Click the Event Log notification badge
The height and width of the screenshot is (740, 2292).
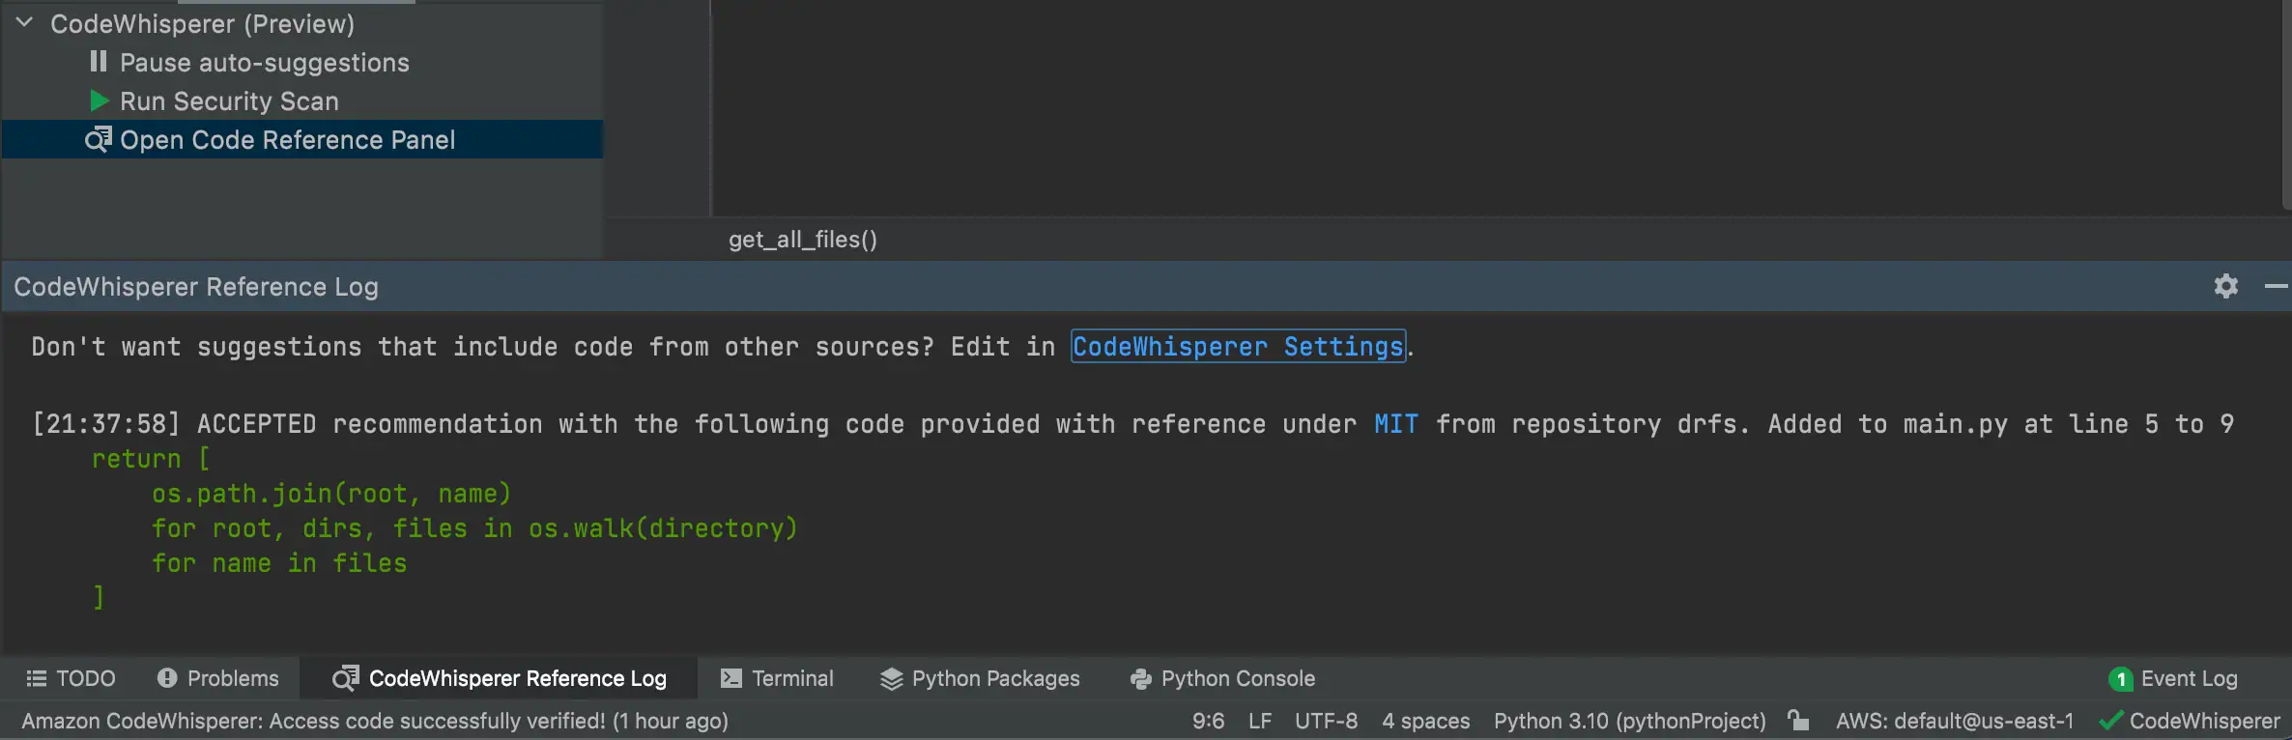click(x=2121, y=679)
